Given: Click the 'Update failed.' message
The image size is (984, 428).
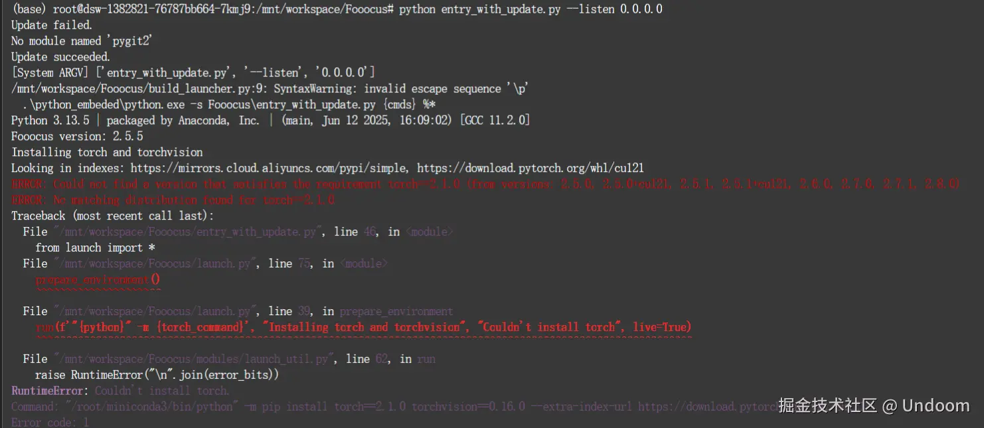Looking at the screenshot, I should coord(52,25).
